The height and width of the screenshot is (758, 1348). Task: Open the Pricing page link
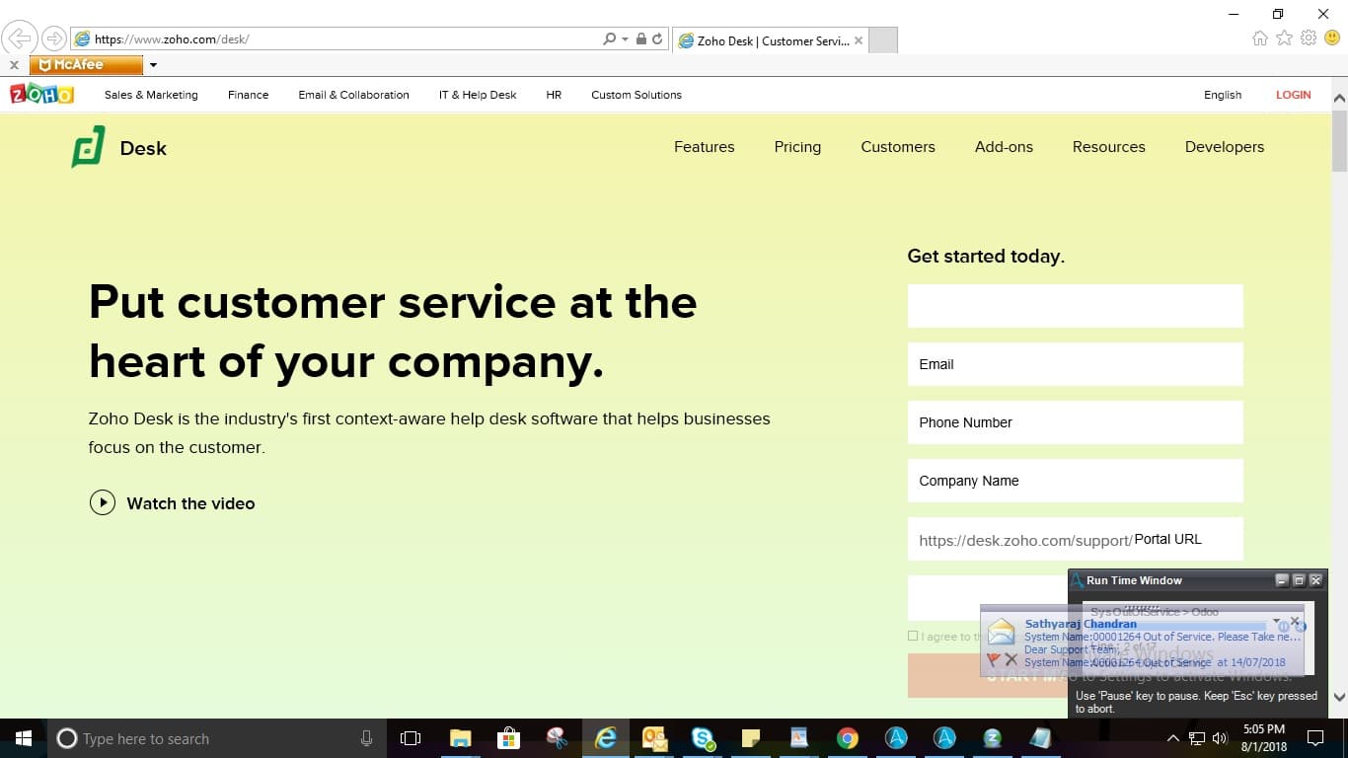point(797,147)
